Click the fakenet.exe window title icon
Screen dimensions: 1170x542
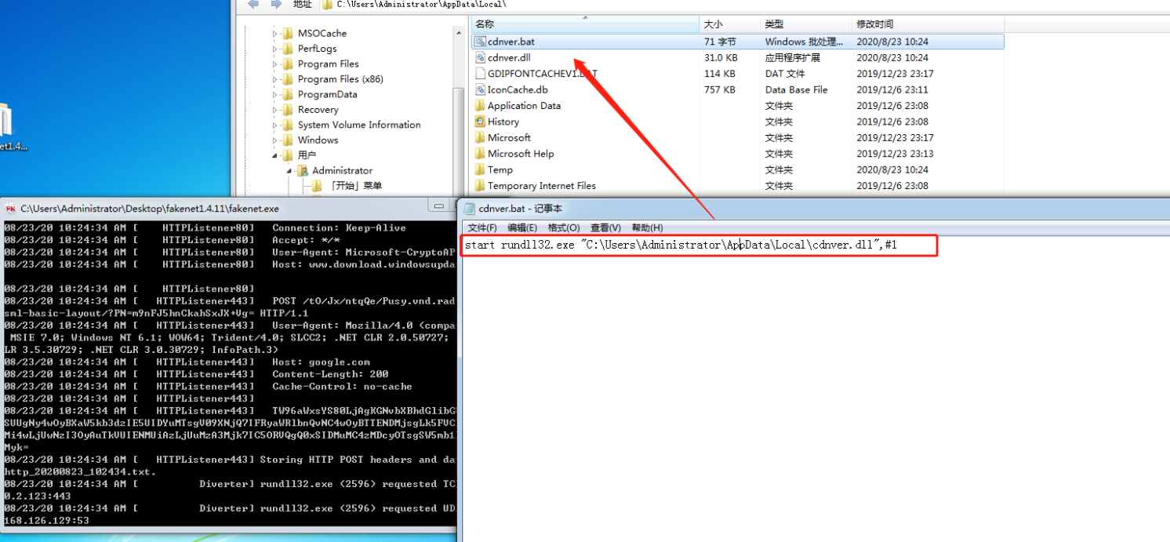[x=11, y=209]
